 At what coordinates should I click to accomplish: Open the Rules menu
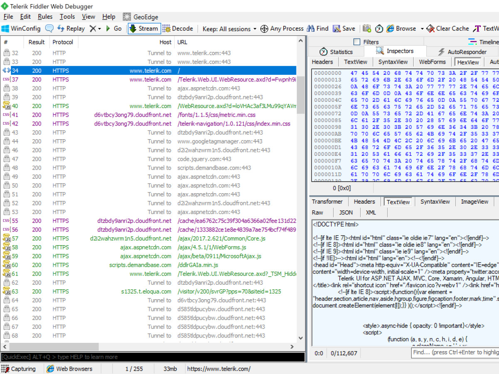(x=45, y=17)
